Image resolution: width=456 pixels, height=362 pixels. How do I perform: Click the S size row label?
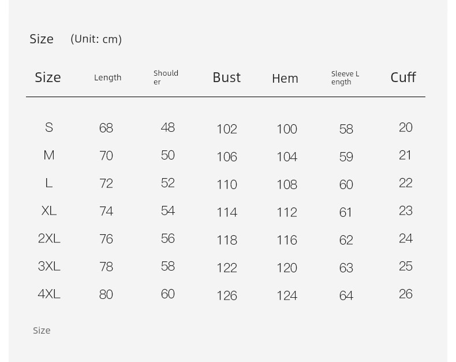pos(49,127)
